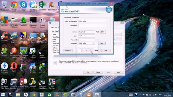
Task: Click the Port field showing 3306
Action: click(x=103, y=32)
